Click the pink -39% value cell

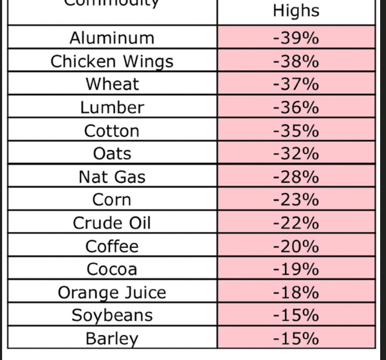pos(297,37)
